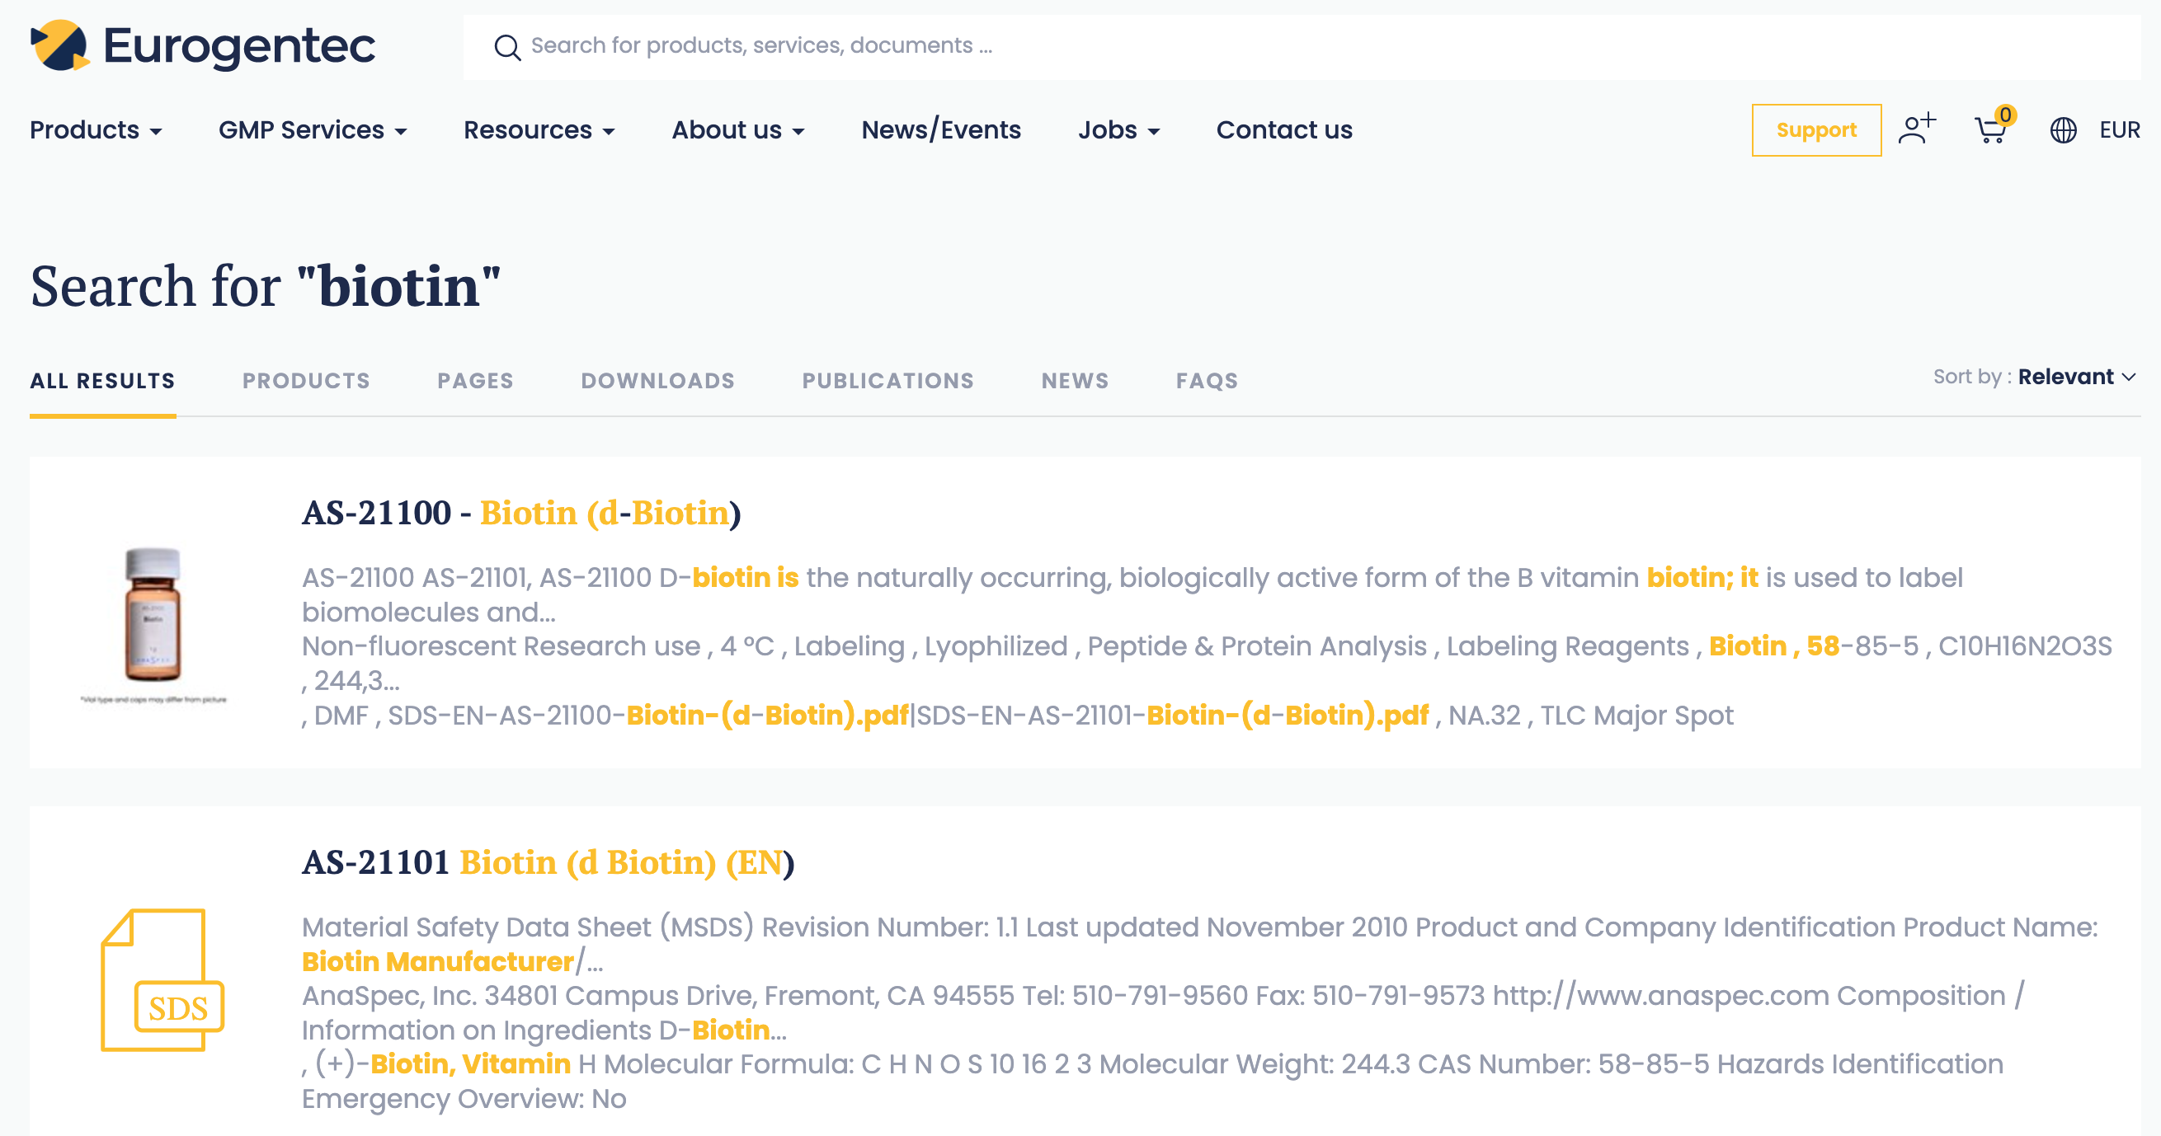Image resolution: width=2161 pixels, height=1136 pixels.
Task: Switch to the FAQs tab
Action: click(x=1207, y=381)
